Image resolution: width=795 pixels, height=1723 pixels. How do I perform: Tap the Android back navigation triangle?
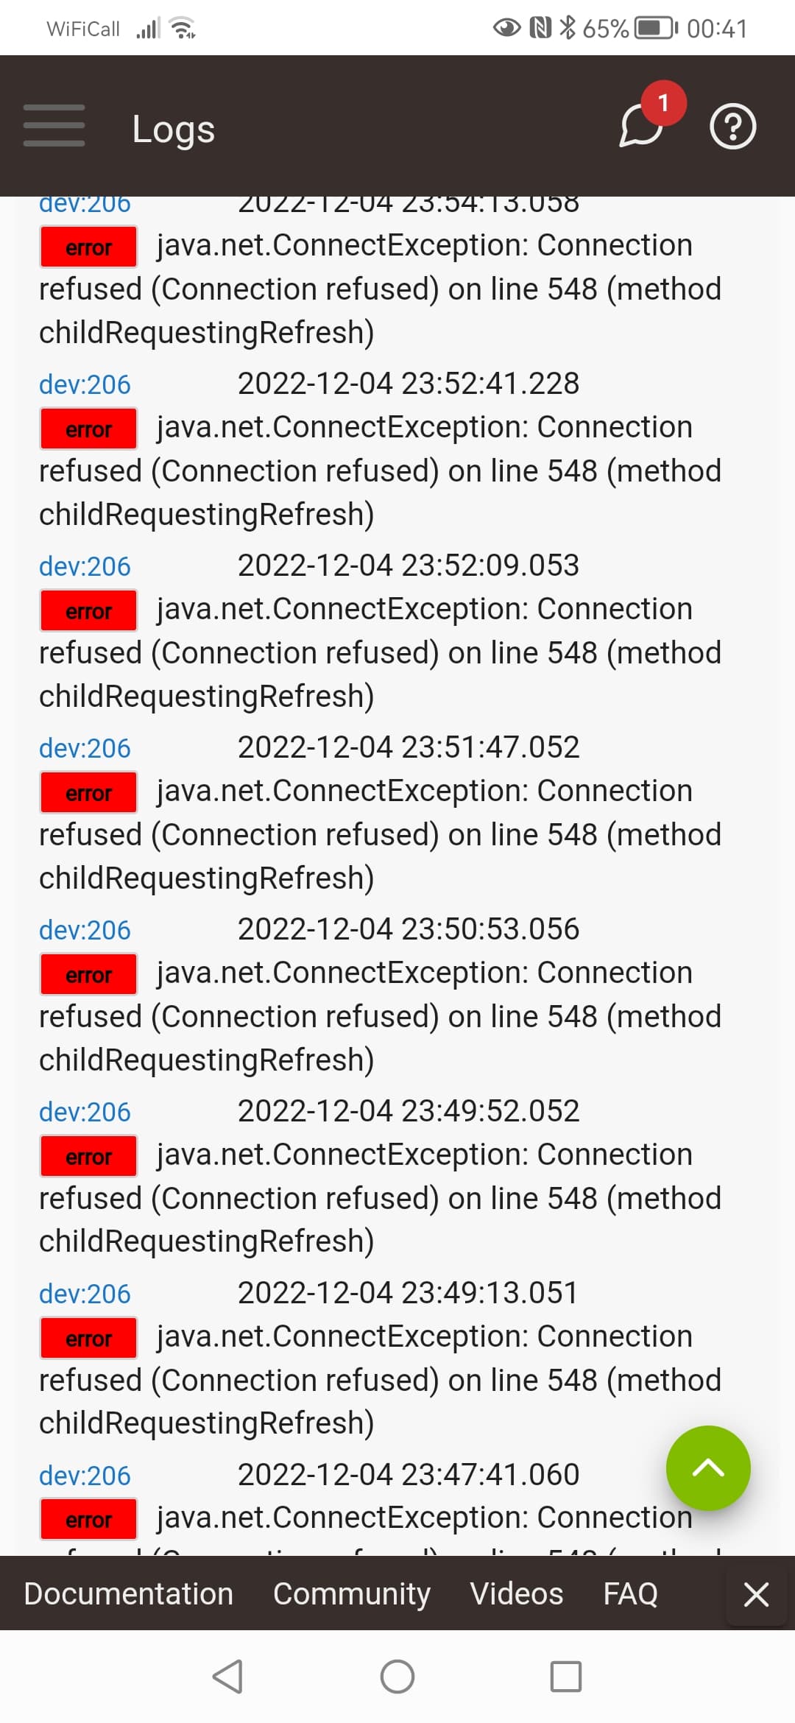point(227,1677)
